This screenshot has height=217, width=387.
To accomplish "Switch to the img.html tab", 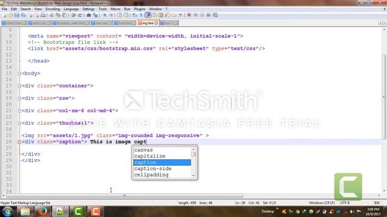I will pos(148,23).
